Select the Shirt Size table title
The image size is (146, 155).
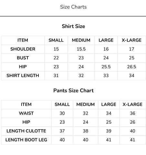[73, 26]
